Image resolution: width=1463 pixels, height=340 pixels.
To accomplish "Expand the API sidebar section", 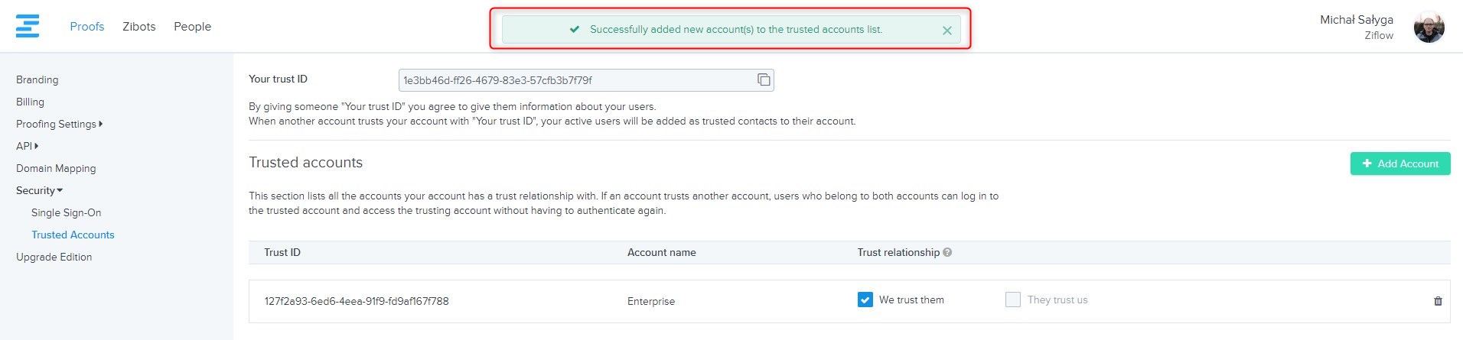I will coord(27,146).
